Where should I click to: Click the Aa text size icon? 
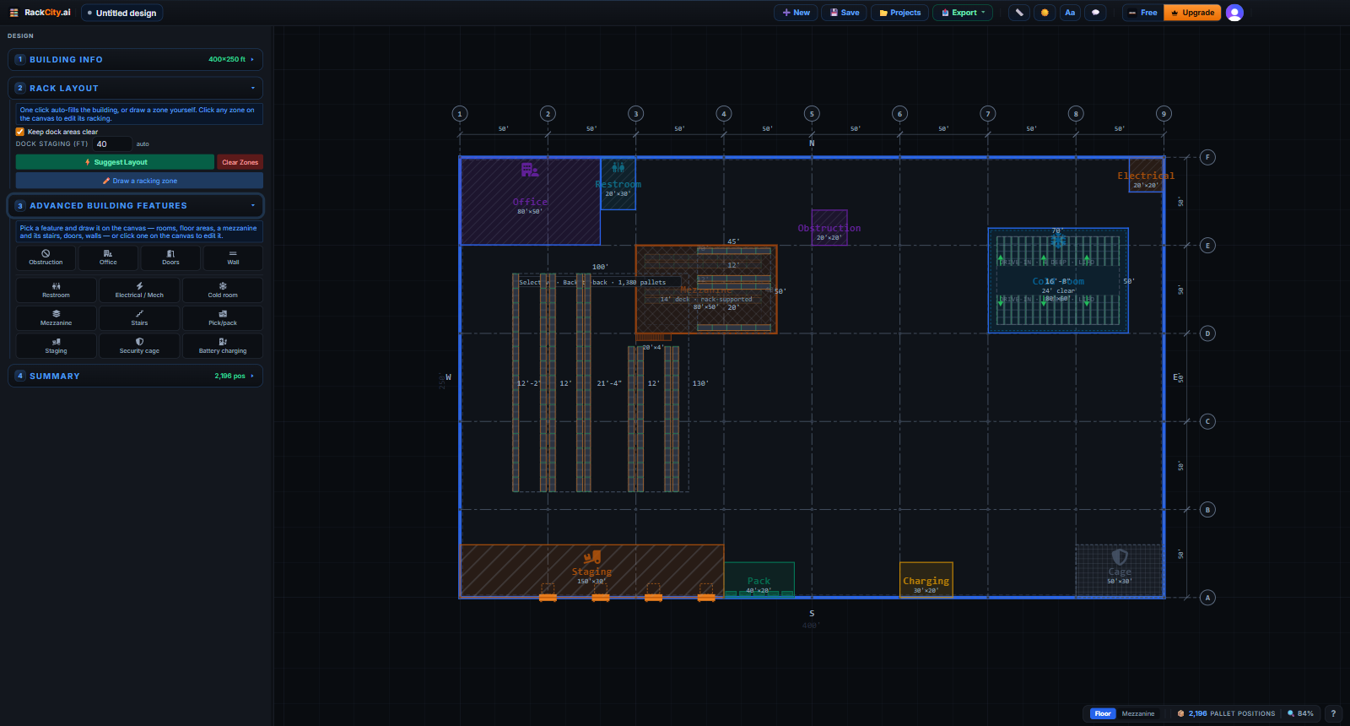[1070, 13]
